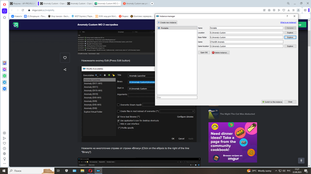Select the Portable instance in the list
The width and height of the screenshot is (311, 174).
pos(165,28)
